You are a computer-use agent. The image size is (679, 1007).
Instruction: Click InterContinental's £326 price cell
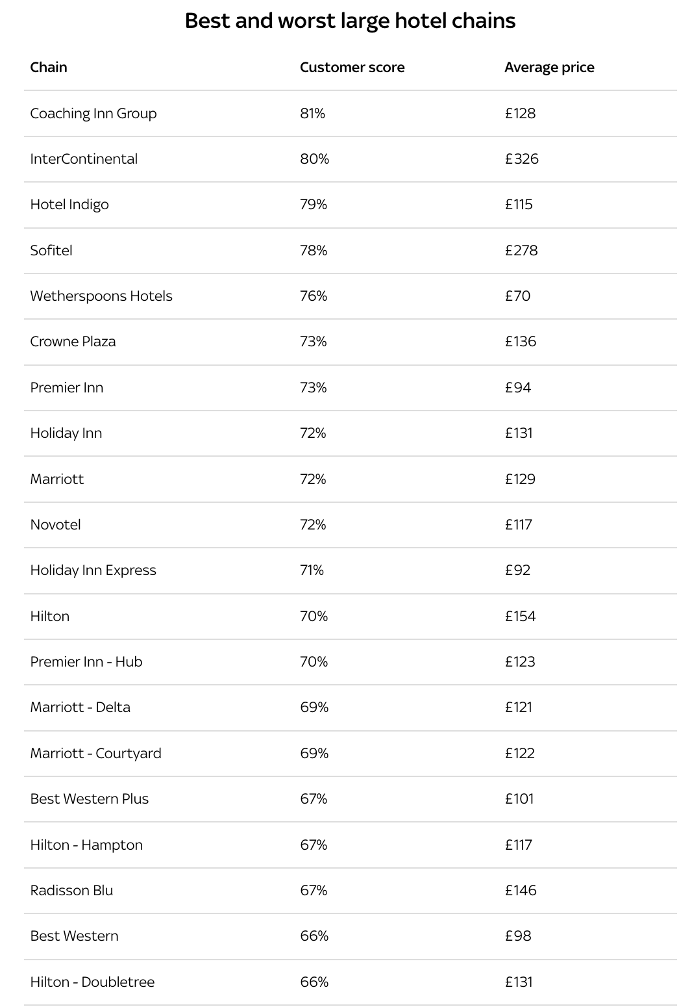[x=521, y=159]
